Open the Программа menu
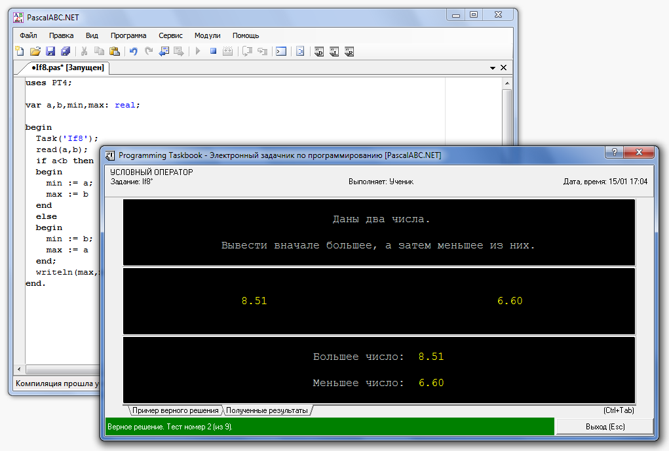The height and width of the screenshot is (451, 669). tap(128, 35)
